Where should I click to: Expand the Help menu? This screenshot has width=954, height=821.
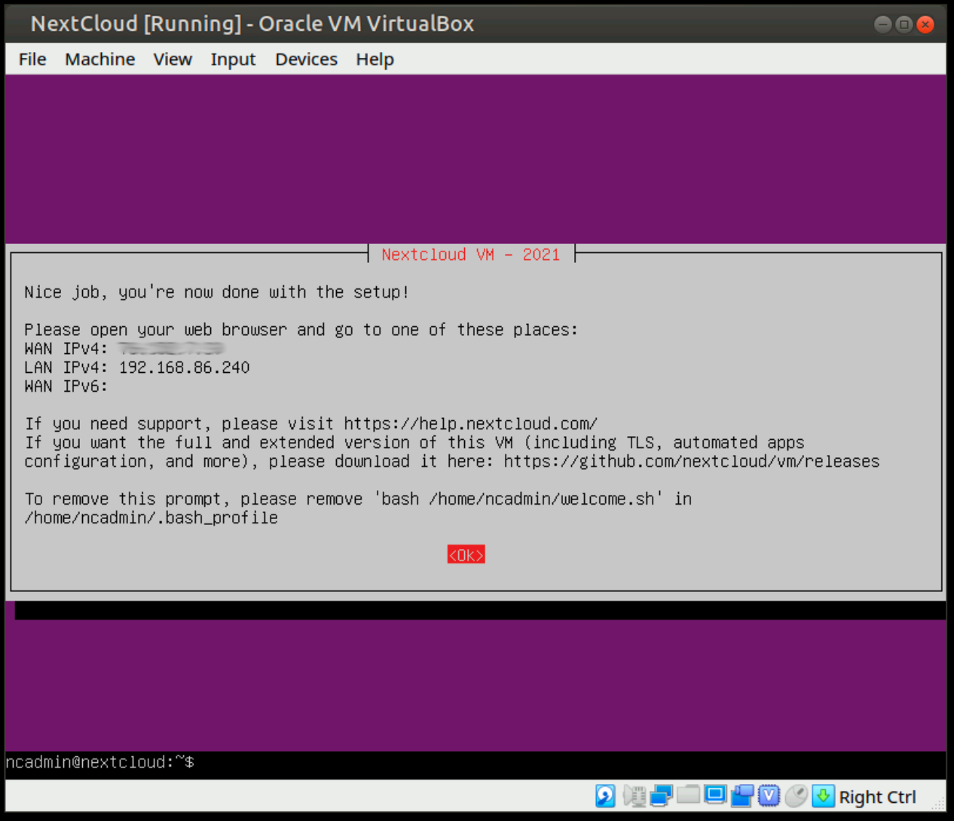click(x=375, y=59)
